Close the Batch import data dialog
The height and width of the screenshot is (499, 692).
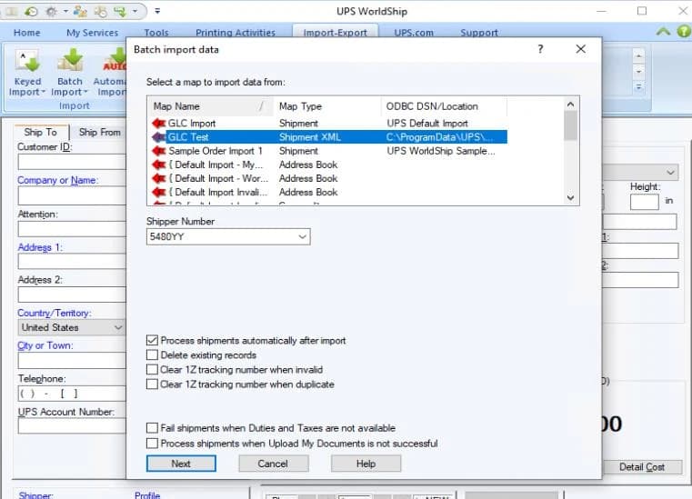(x=581, y=49)
